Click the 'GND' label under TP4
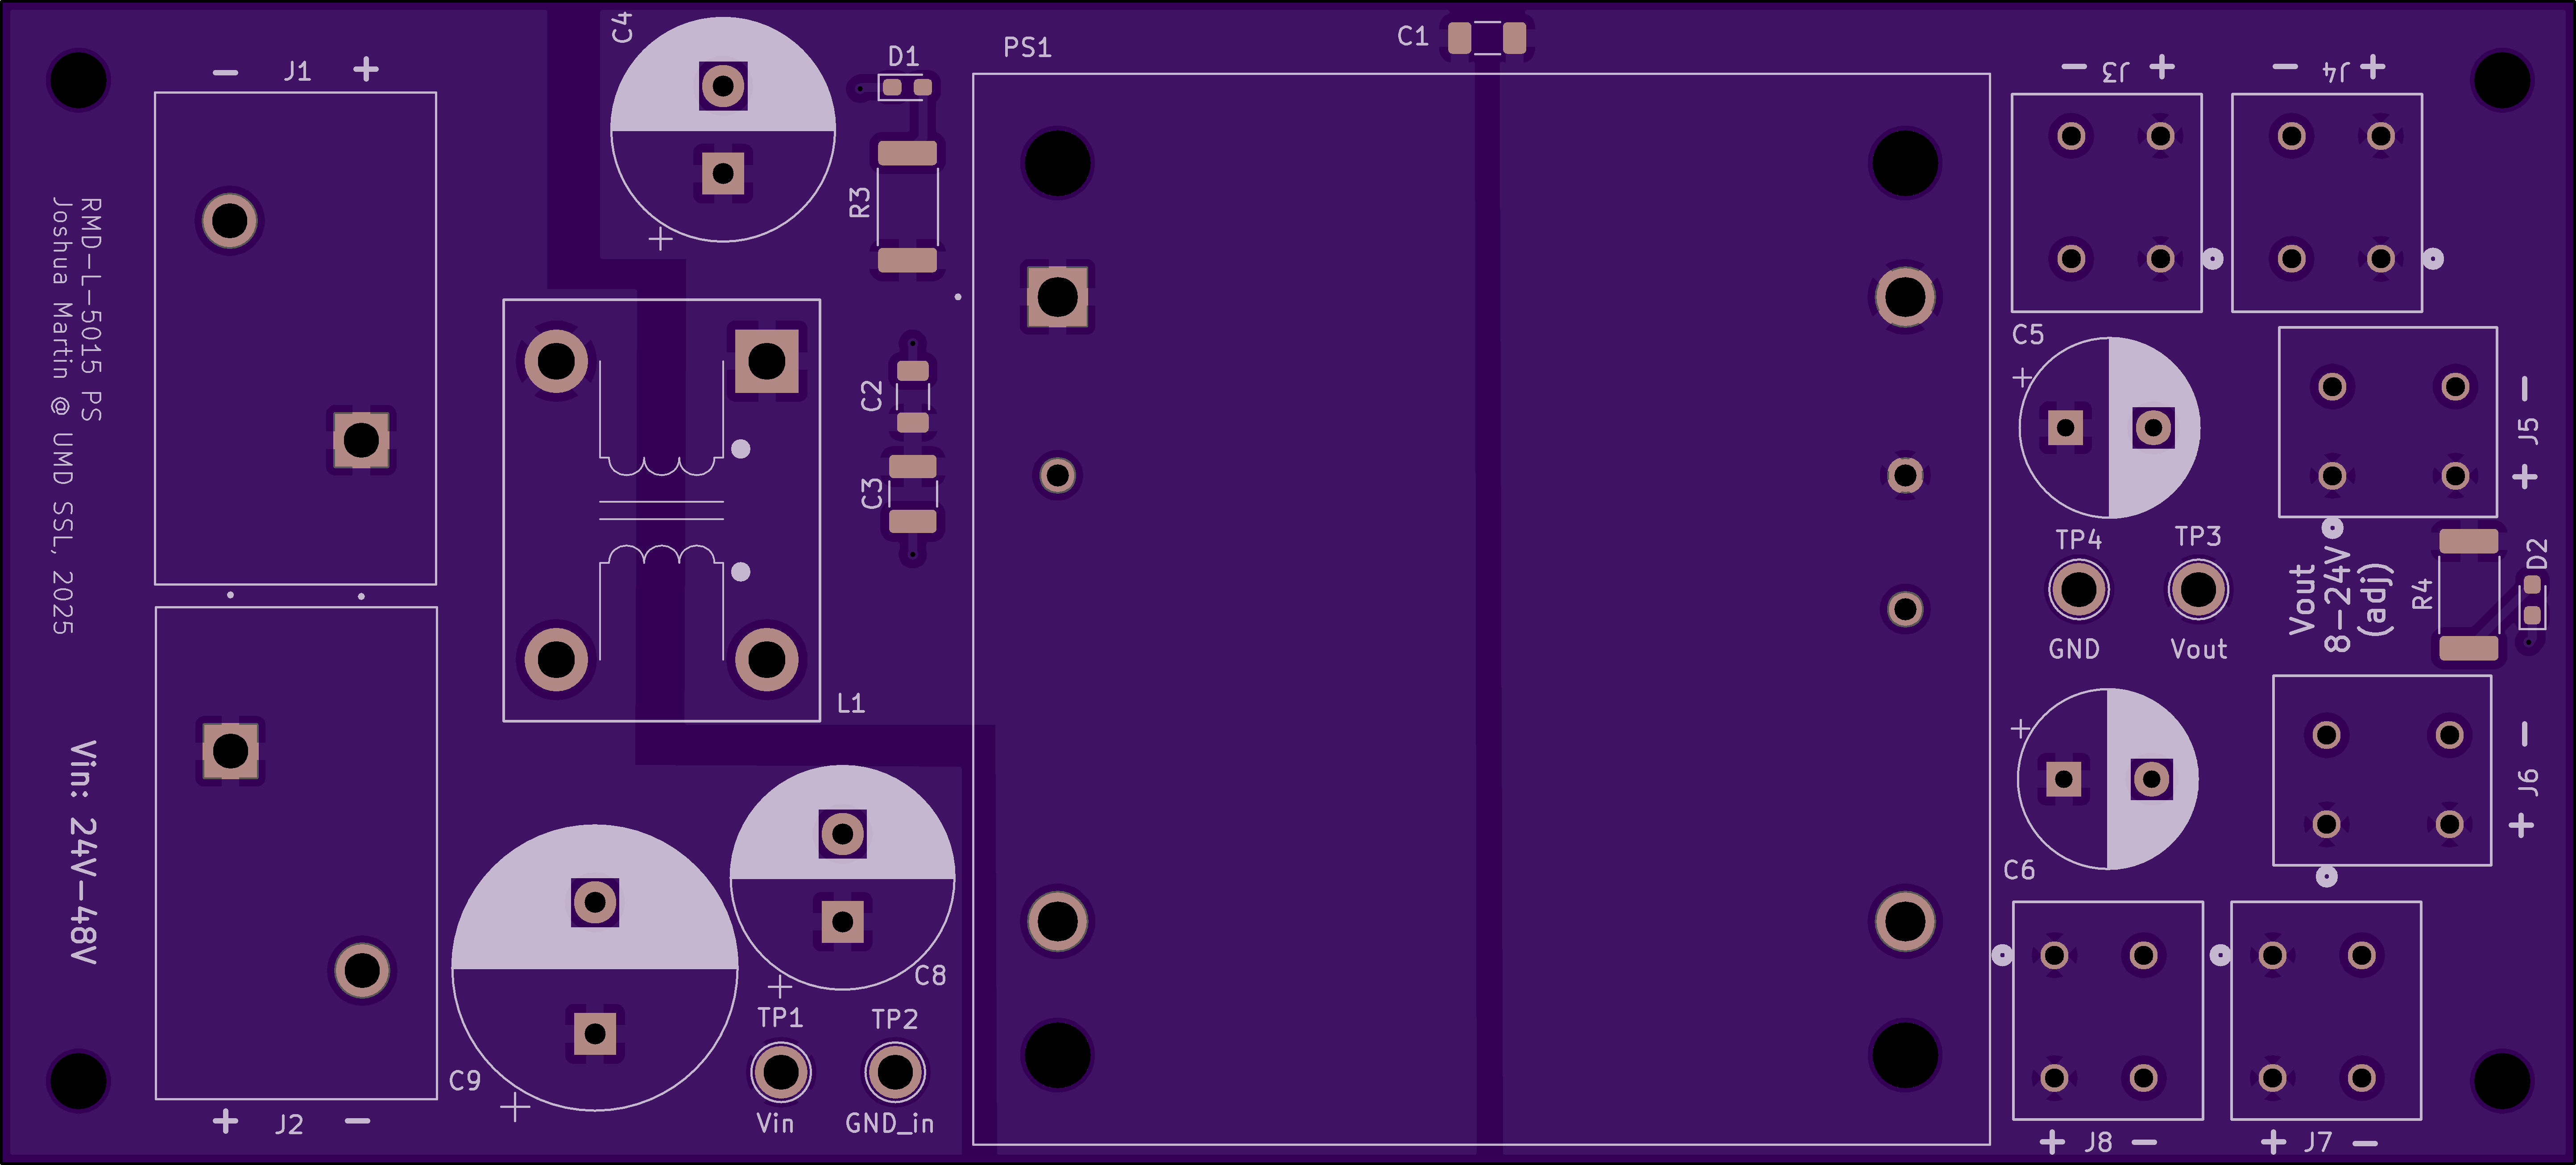The image size is (2576, 1165). (x=2074, y=649)
